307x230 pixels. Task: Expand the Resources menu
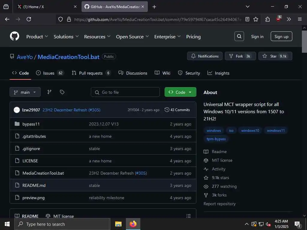tap(97, 37)
